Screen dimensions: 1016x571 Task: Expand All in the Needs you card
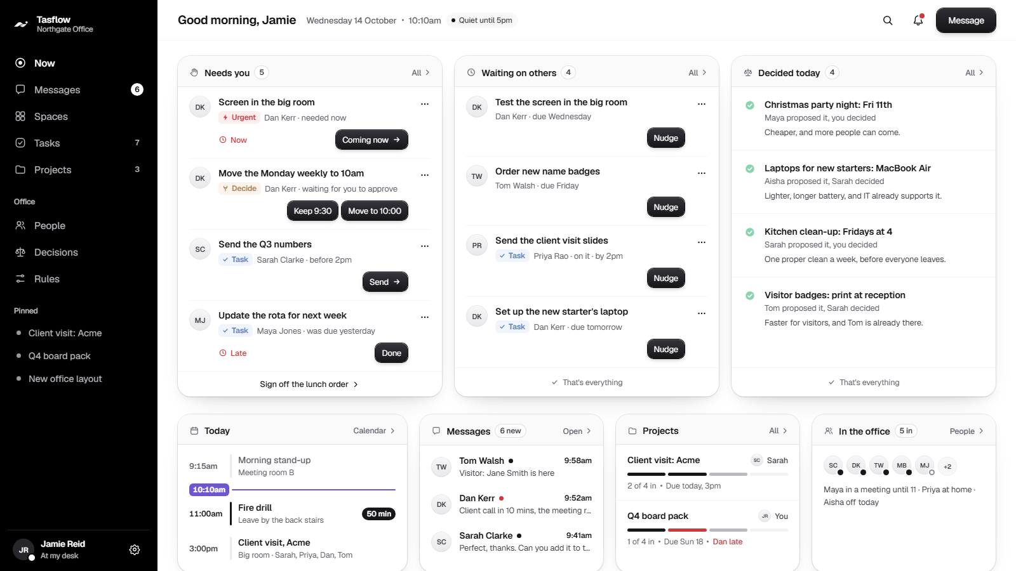[420, 72]
